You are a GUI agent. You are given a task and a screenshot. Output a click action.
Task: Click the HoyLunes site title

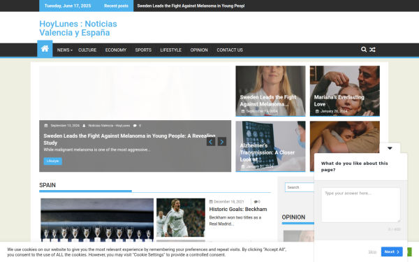(78, 28)
